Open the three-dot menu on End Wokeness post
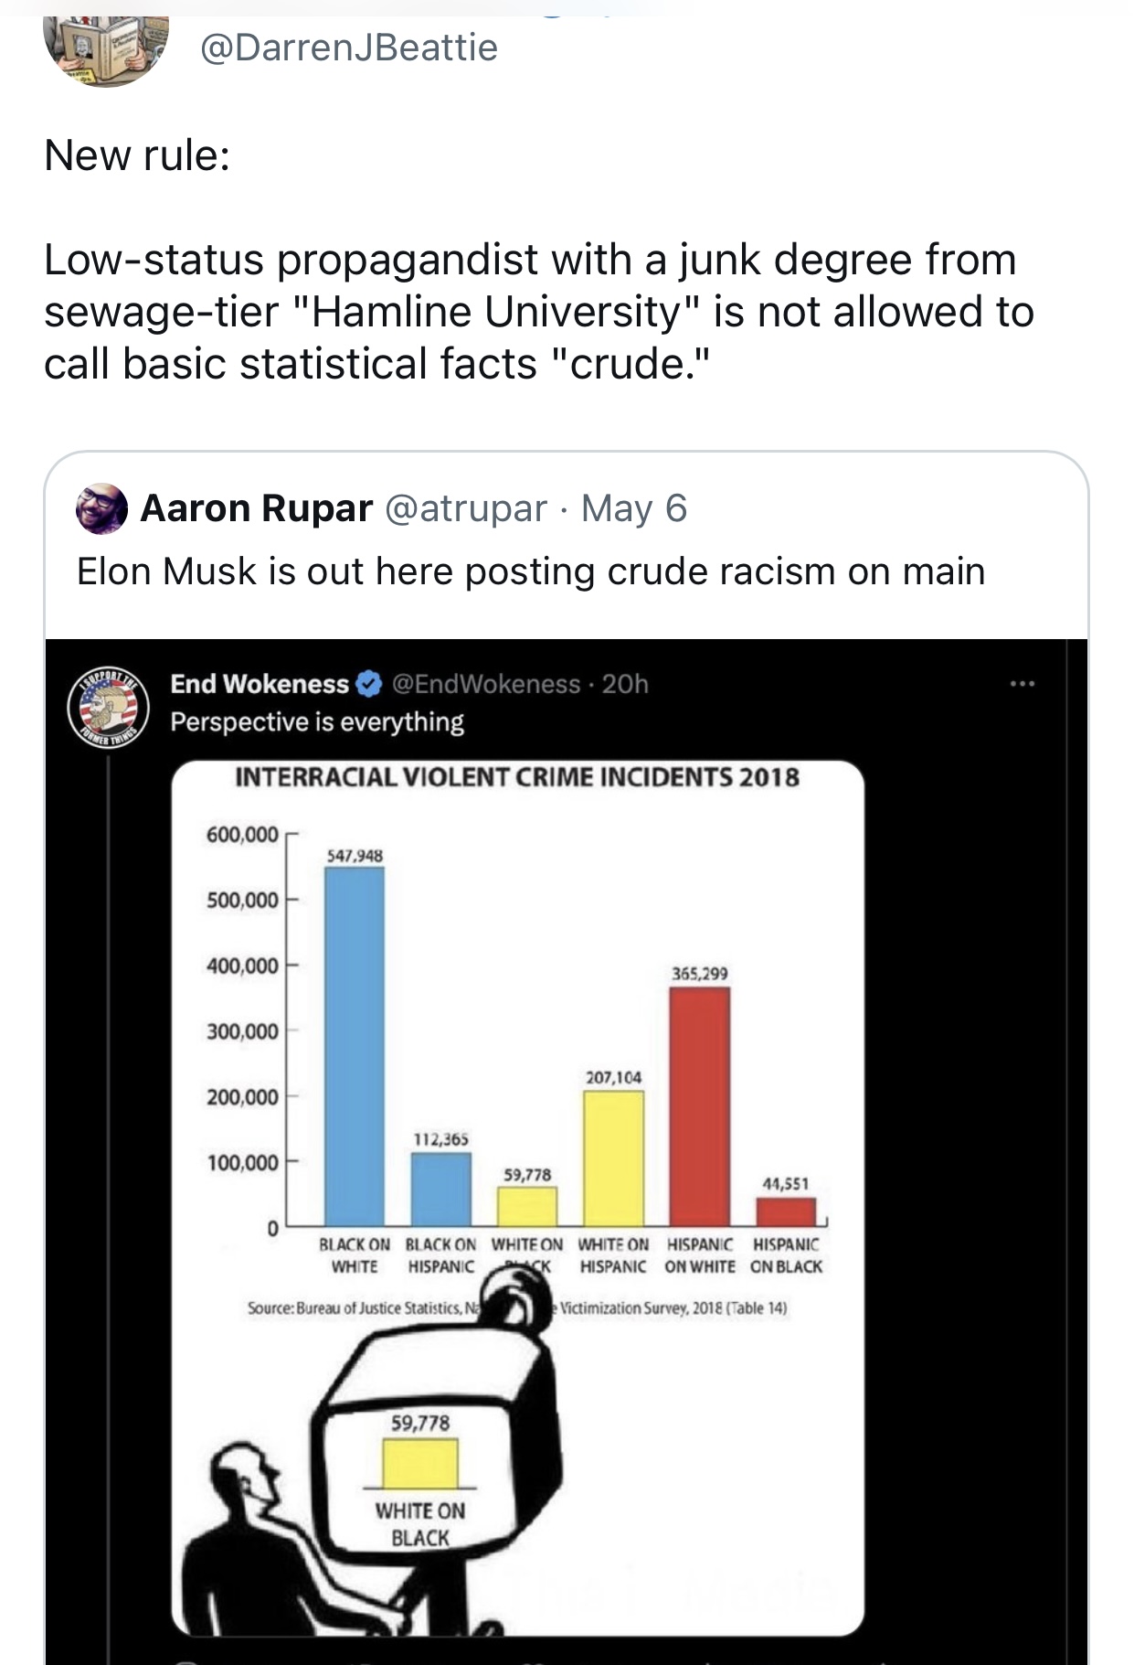The height and width of the screenshot is (1665, 1134). pos(1022,684)
